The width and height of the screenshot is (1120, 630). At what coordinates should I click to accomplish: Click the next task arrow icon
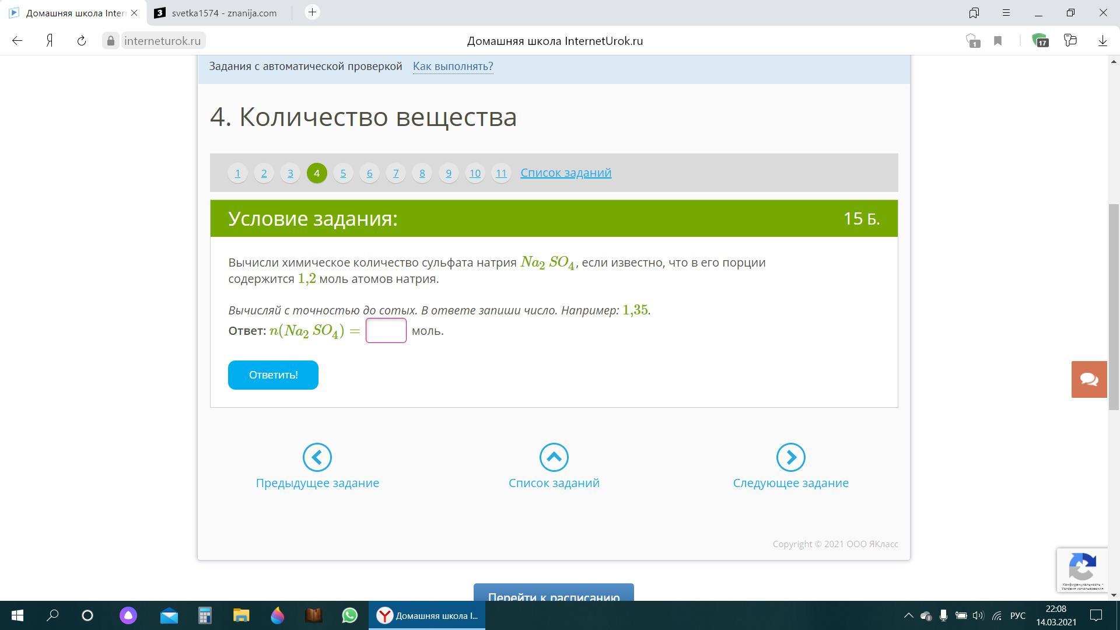[790, 457]
